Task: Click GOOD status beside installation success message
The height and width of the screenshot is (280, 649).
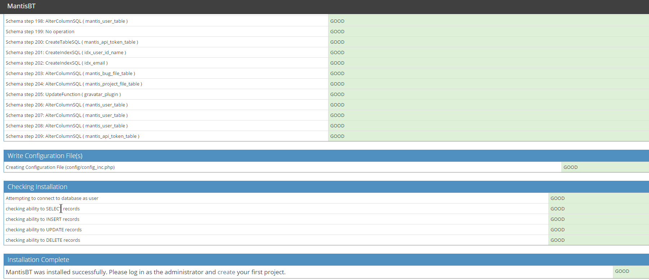Action: pos(622,271)
